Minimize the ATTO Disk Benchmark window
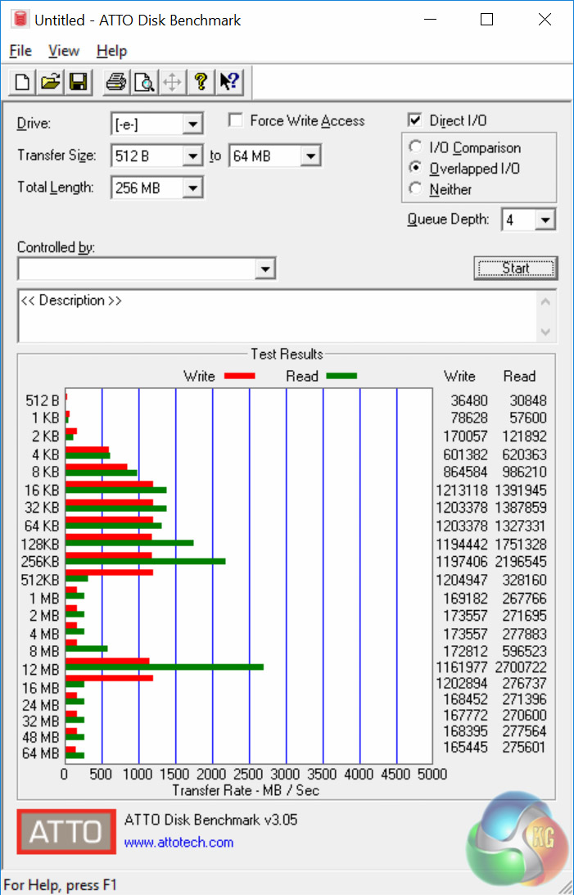 coord(430,20)
